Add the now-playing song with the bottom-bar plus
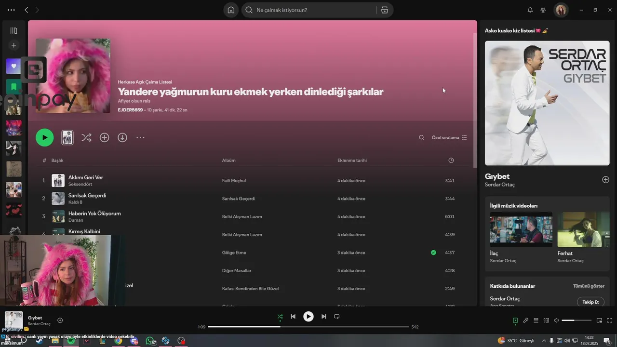Screen dimensions: 617x347 tap(60, 320)
